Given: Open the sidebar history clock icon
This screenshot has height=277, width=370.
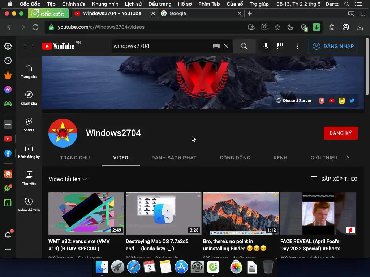Looking at the screenshot, I should (8, 61).
